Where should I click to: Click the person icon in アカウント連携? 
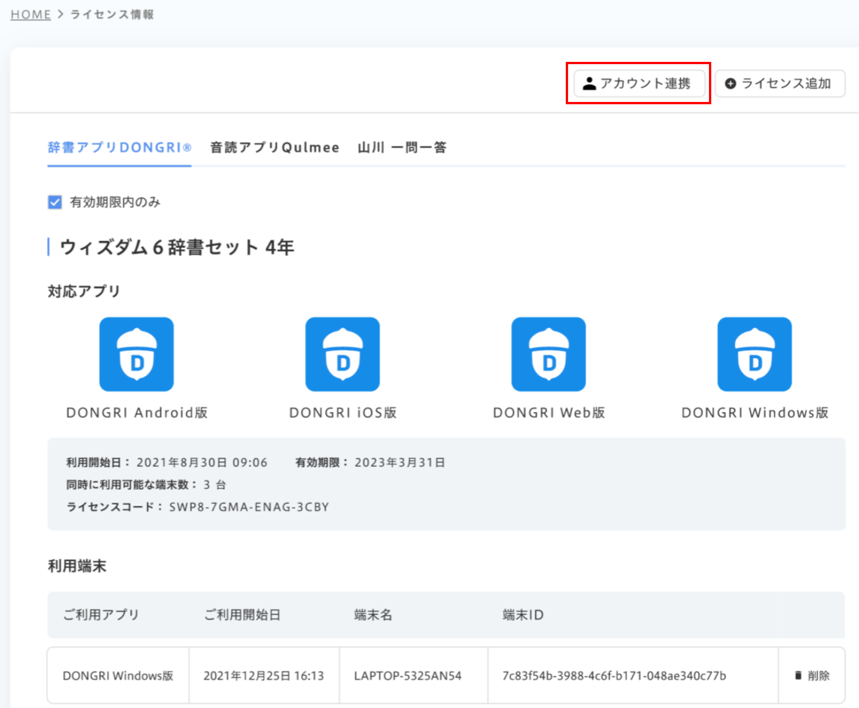click(x=589, y=84)
